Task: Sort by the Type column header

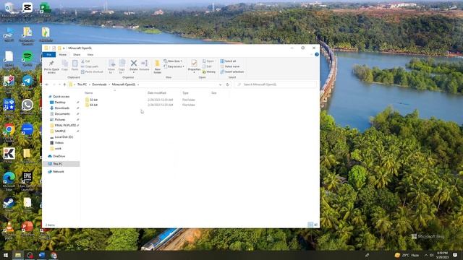Action: pos(195,93)
